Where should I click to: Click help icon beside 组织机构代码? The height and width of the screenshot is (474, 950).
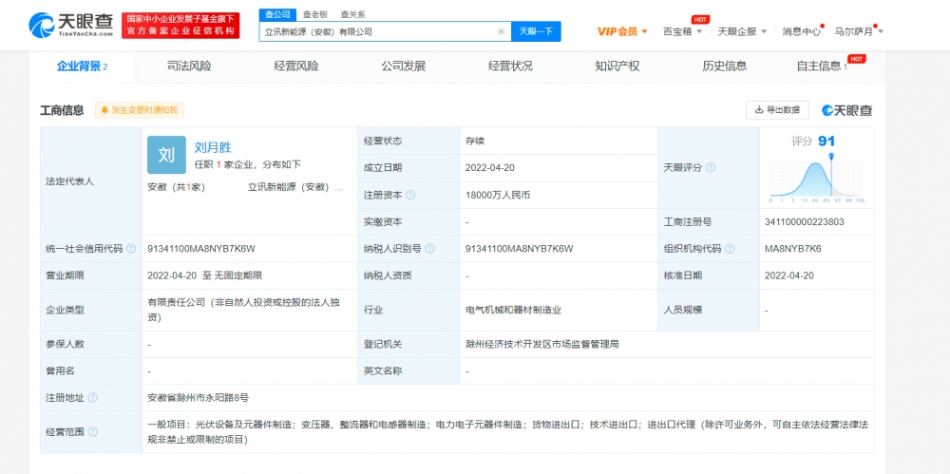click(730, 249)
